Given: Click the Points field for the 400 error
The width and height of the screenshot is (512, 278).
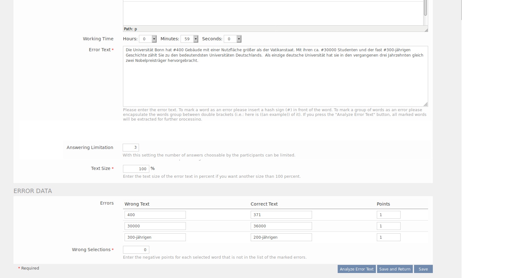Looking at the screenshot, I should point(388,215).
